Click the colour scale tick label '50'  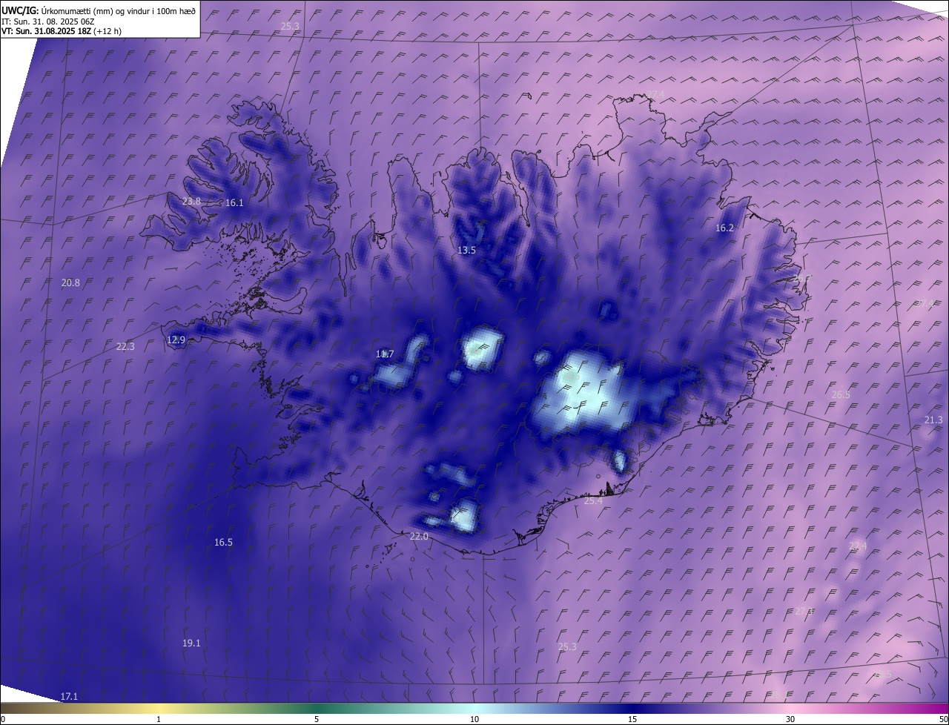point(943,719)
